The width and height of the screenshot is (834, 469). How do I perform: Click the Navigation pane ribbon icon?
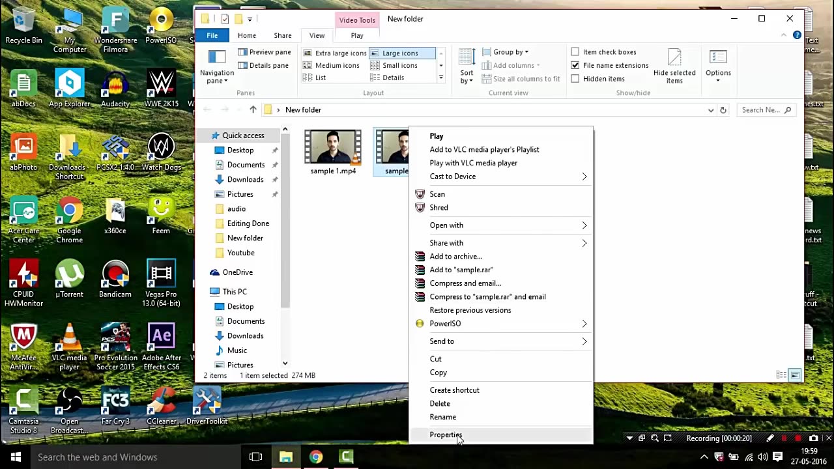point(217,66)
